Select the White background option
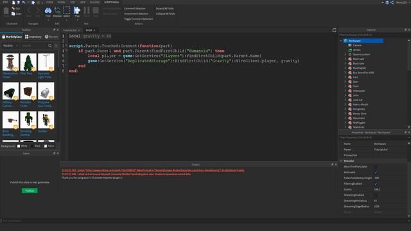This screenshot has height=231, width=411. (x=22, y=146)
